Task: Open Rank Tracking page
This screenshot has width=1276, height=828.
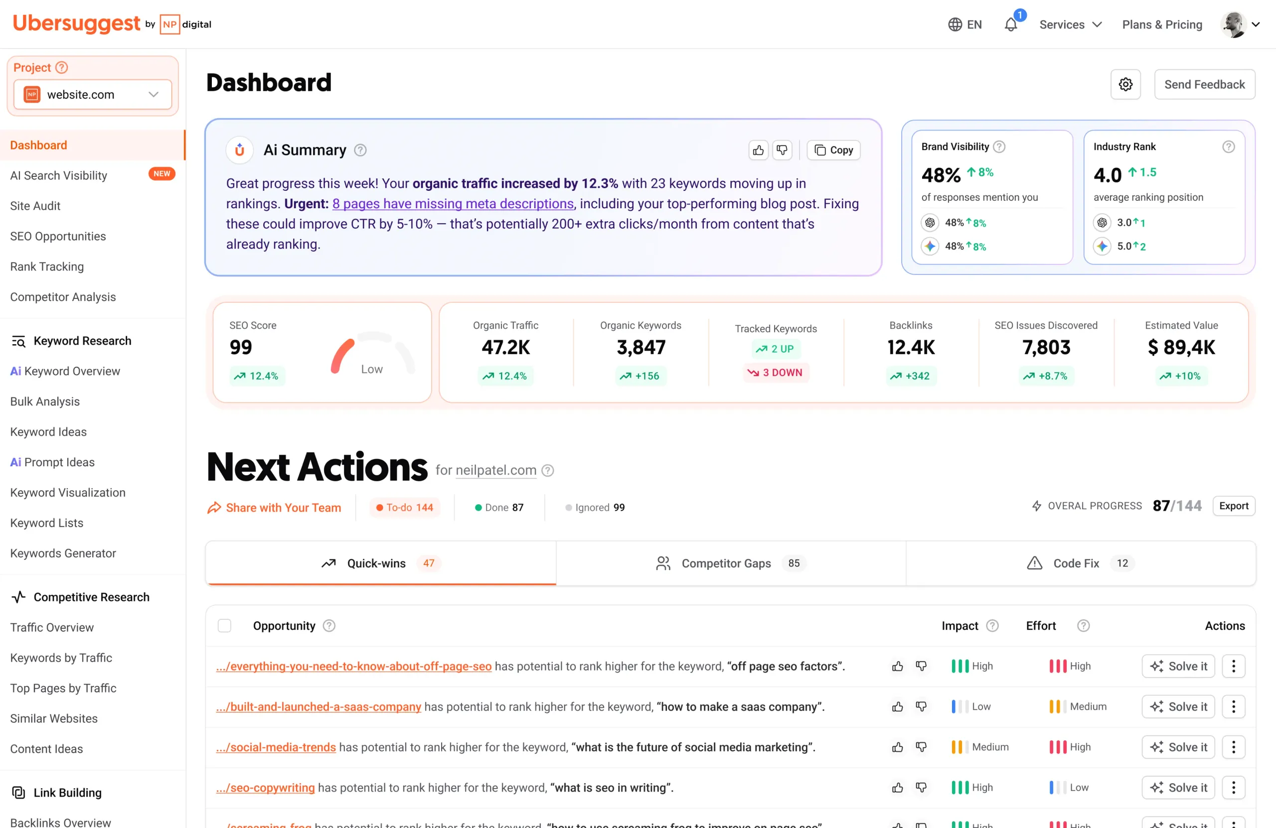Action: pos(47,267)
